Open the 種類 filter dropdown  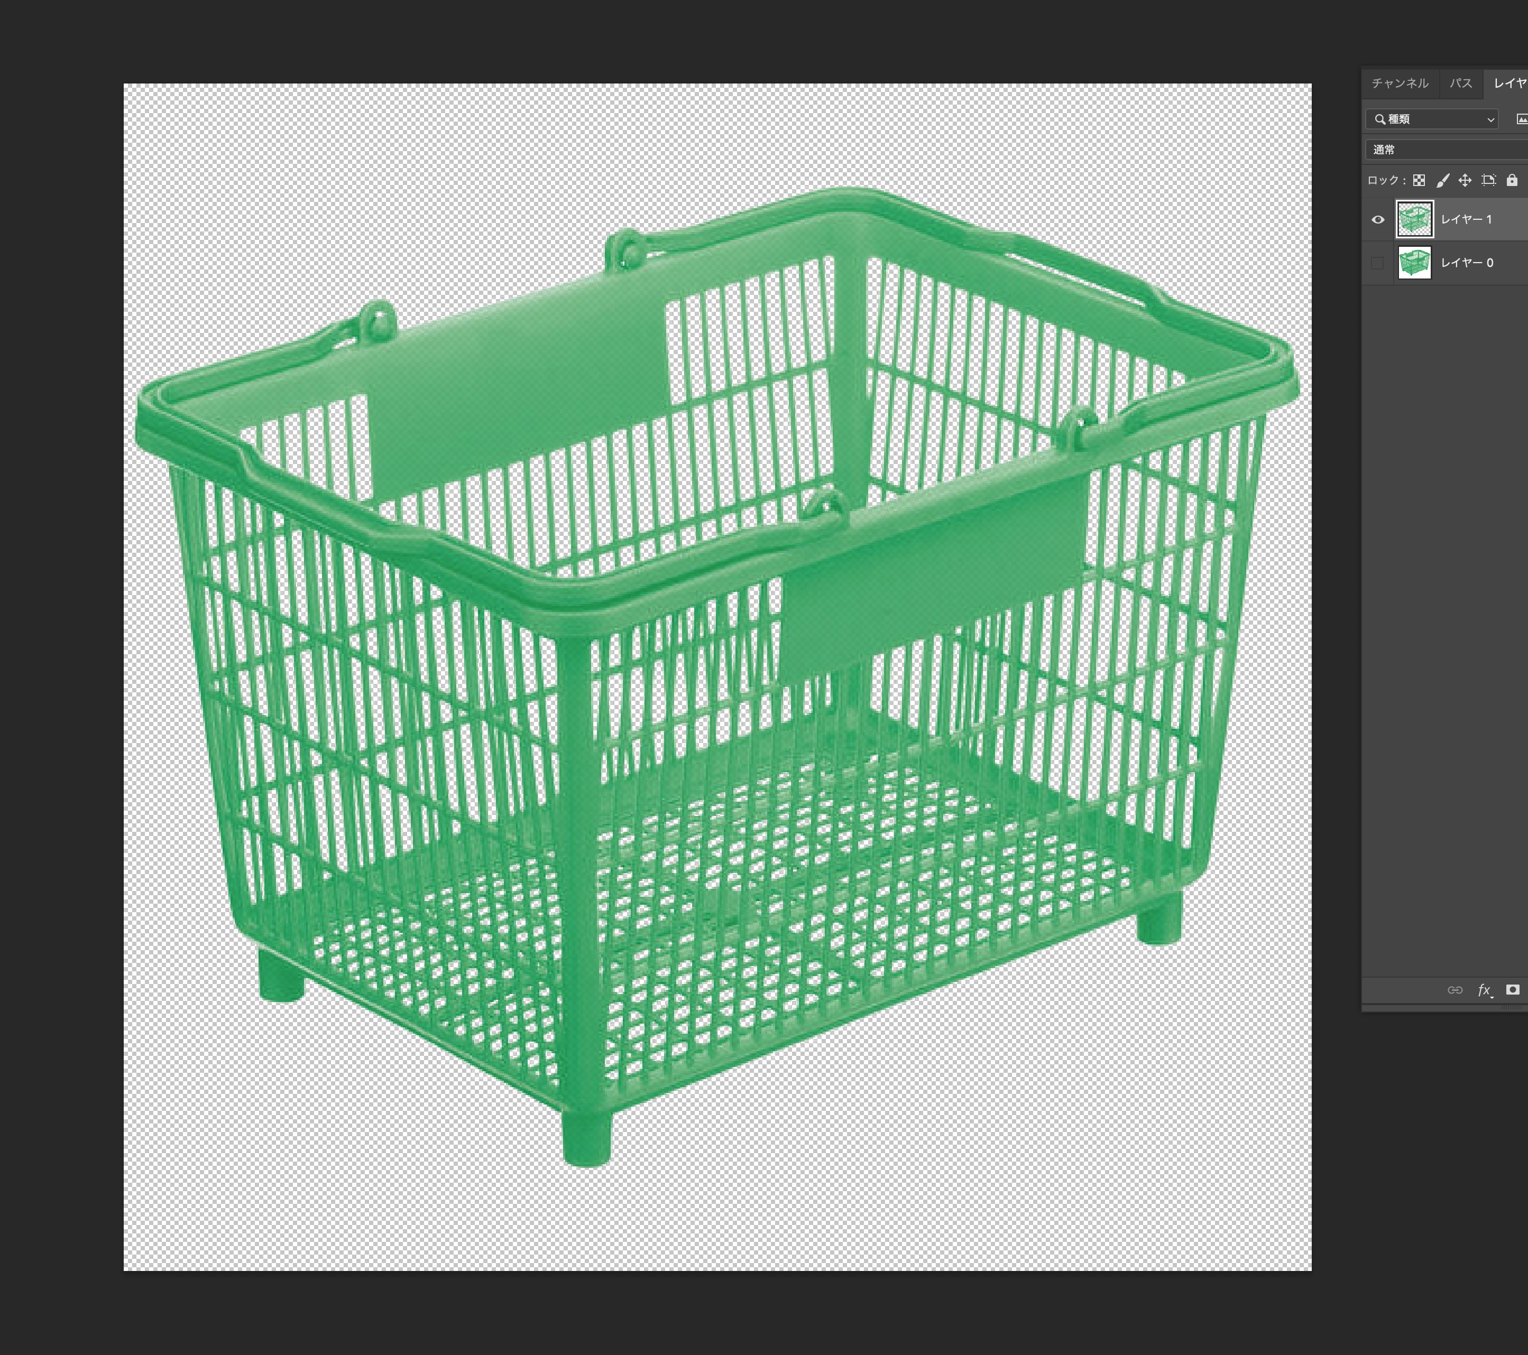(1432, 119)
